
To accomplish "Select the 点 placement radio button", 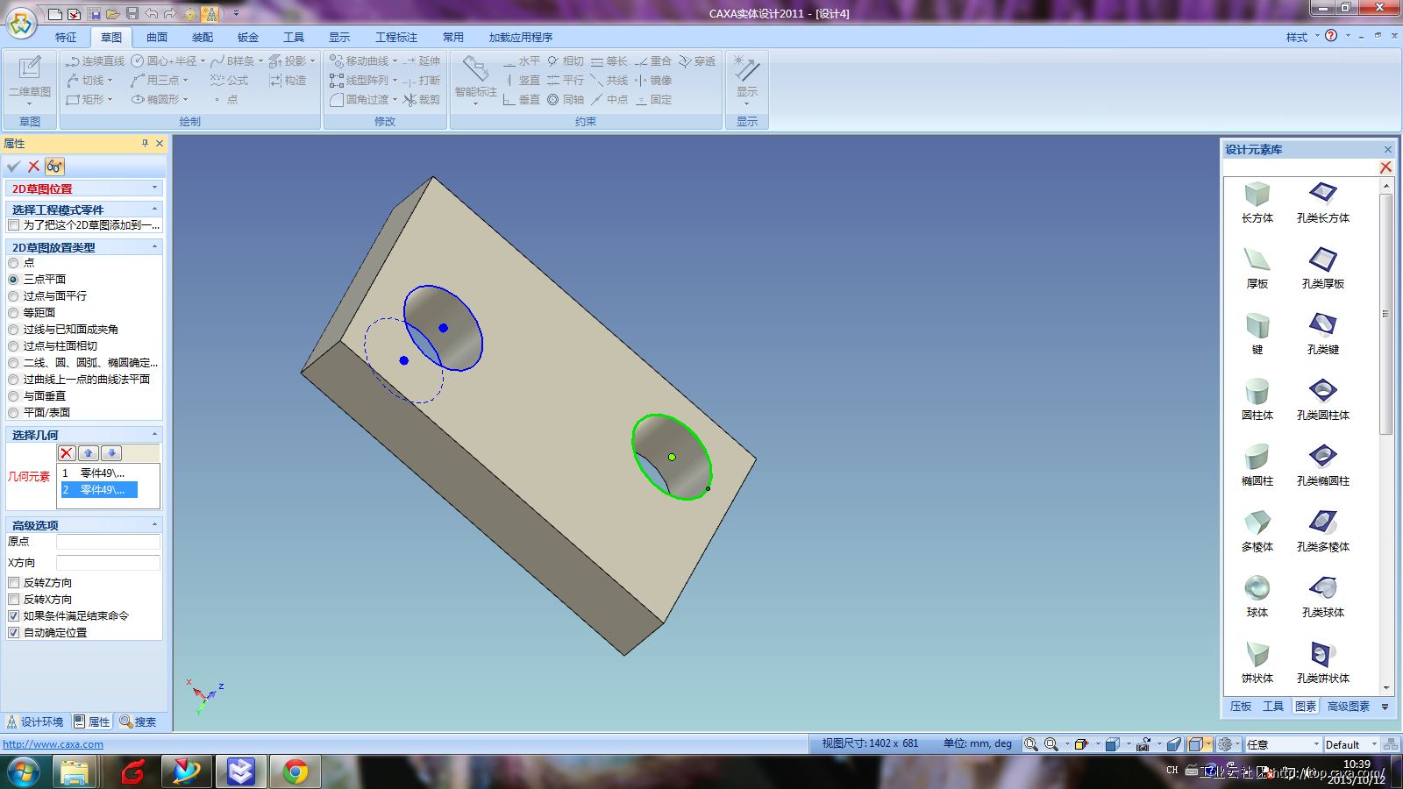I will point(13,263).
